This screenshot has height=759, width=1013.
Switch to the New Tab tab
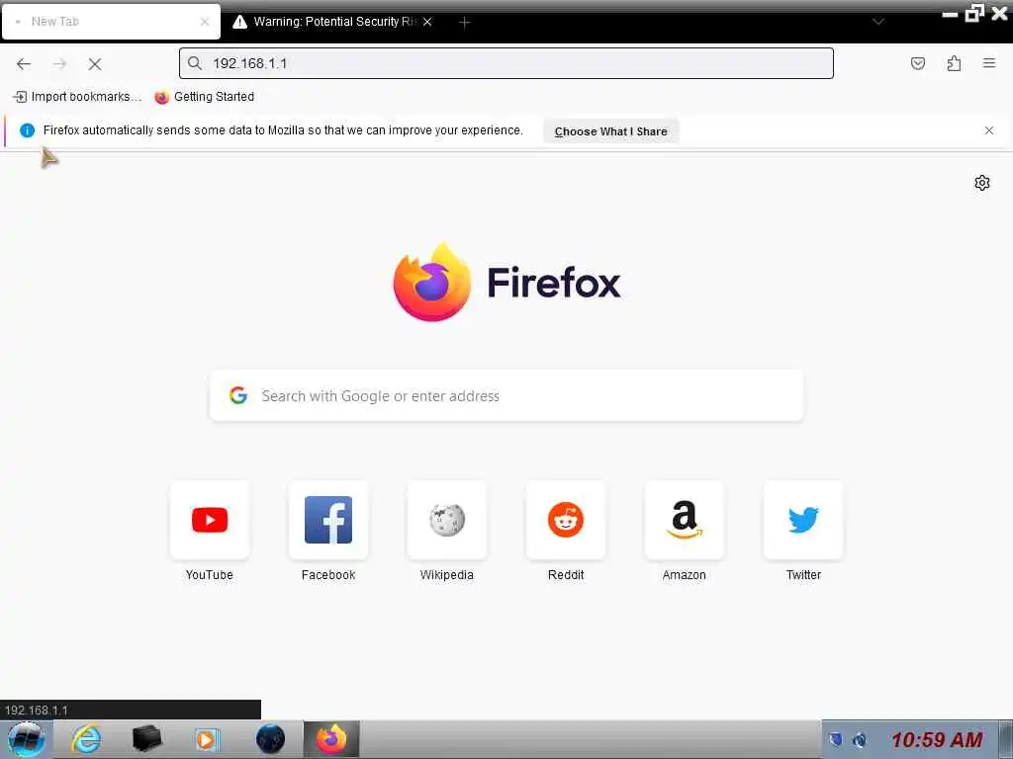click(111, 22)
